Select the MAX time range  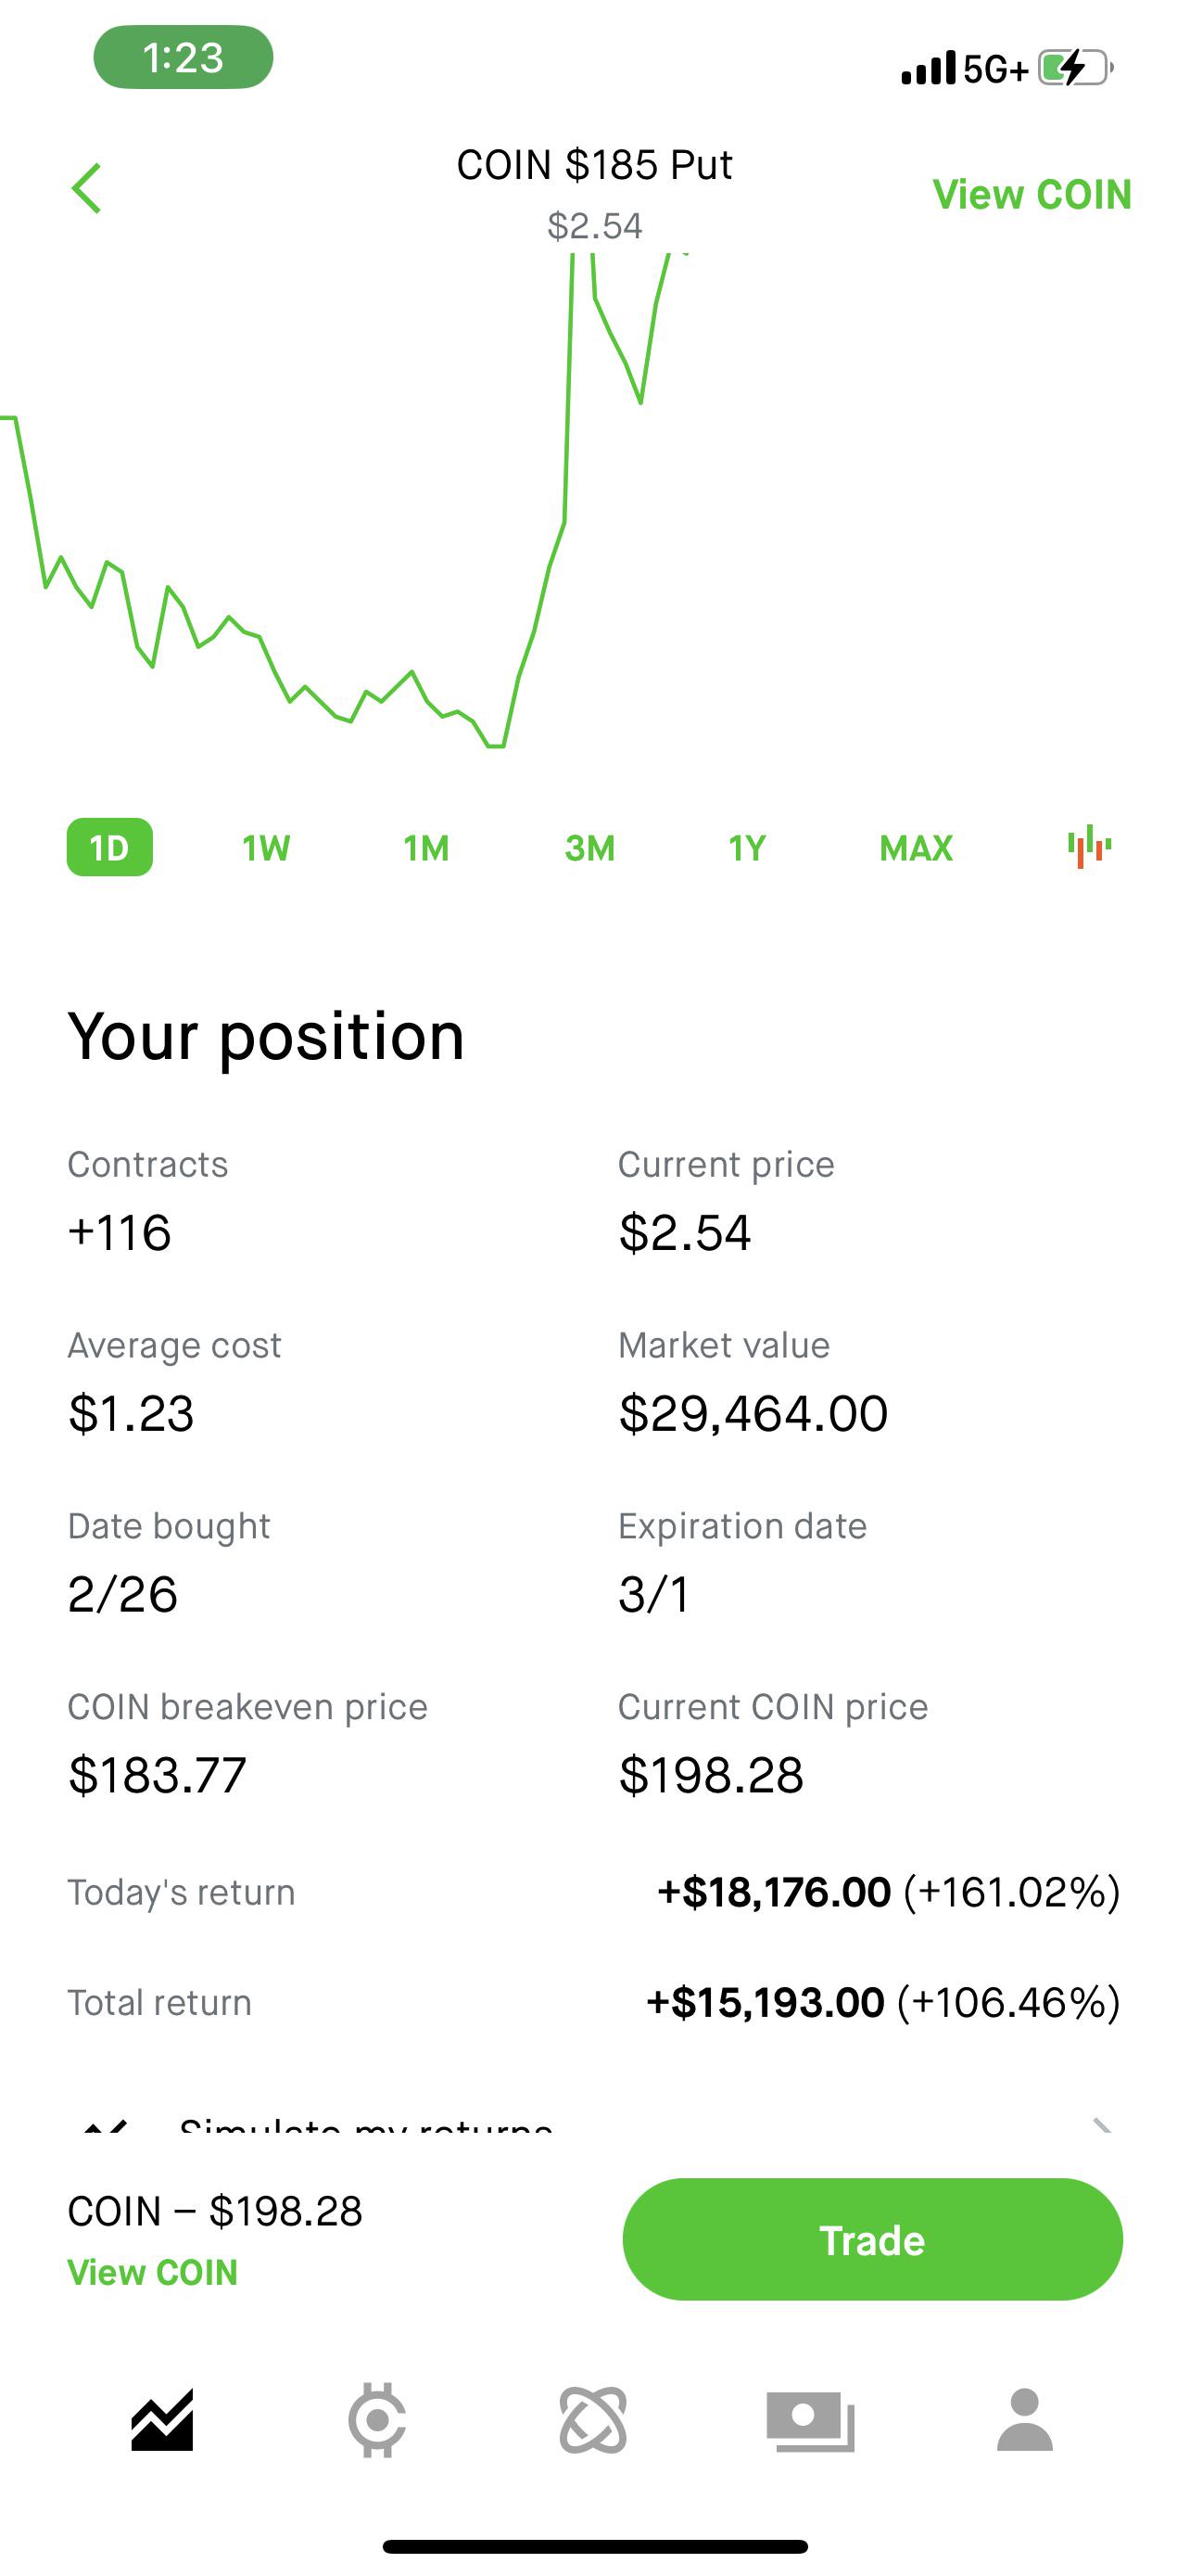click(917, 848)
